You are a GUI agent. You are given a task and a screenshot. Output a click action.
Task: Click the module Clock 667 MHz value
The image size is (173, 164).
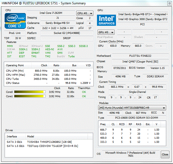tap(141, 113)
